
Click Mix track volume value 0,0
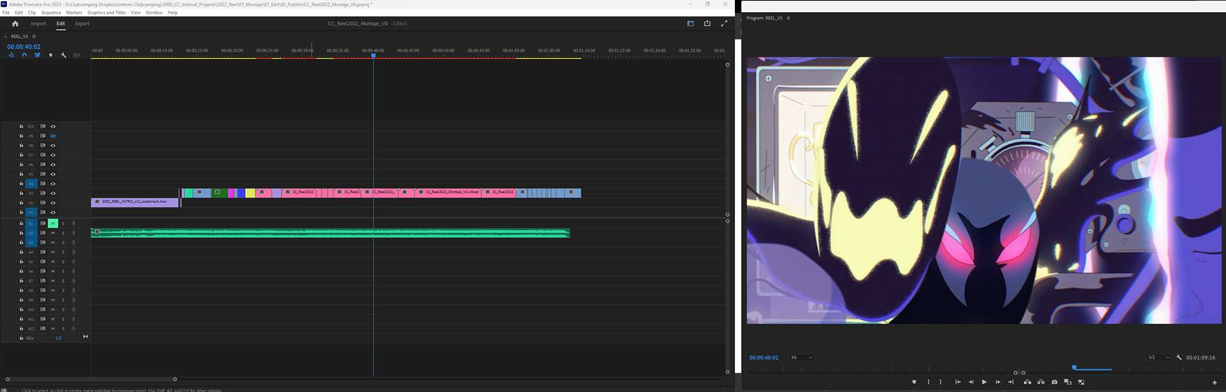tap(59, 338)
